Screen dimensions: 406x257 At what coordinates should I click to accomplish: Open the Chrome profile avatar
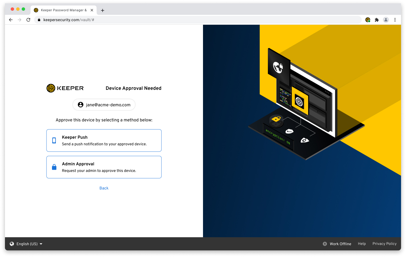coord(386,20)
